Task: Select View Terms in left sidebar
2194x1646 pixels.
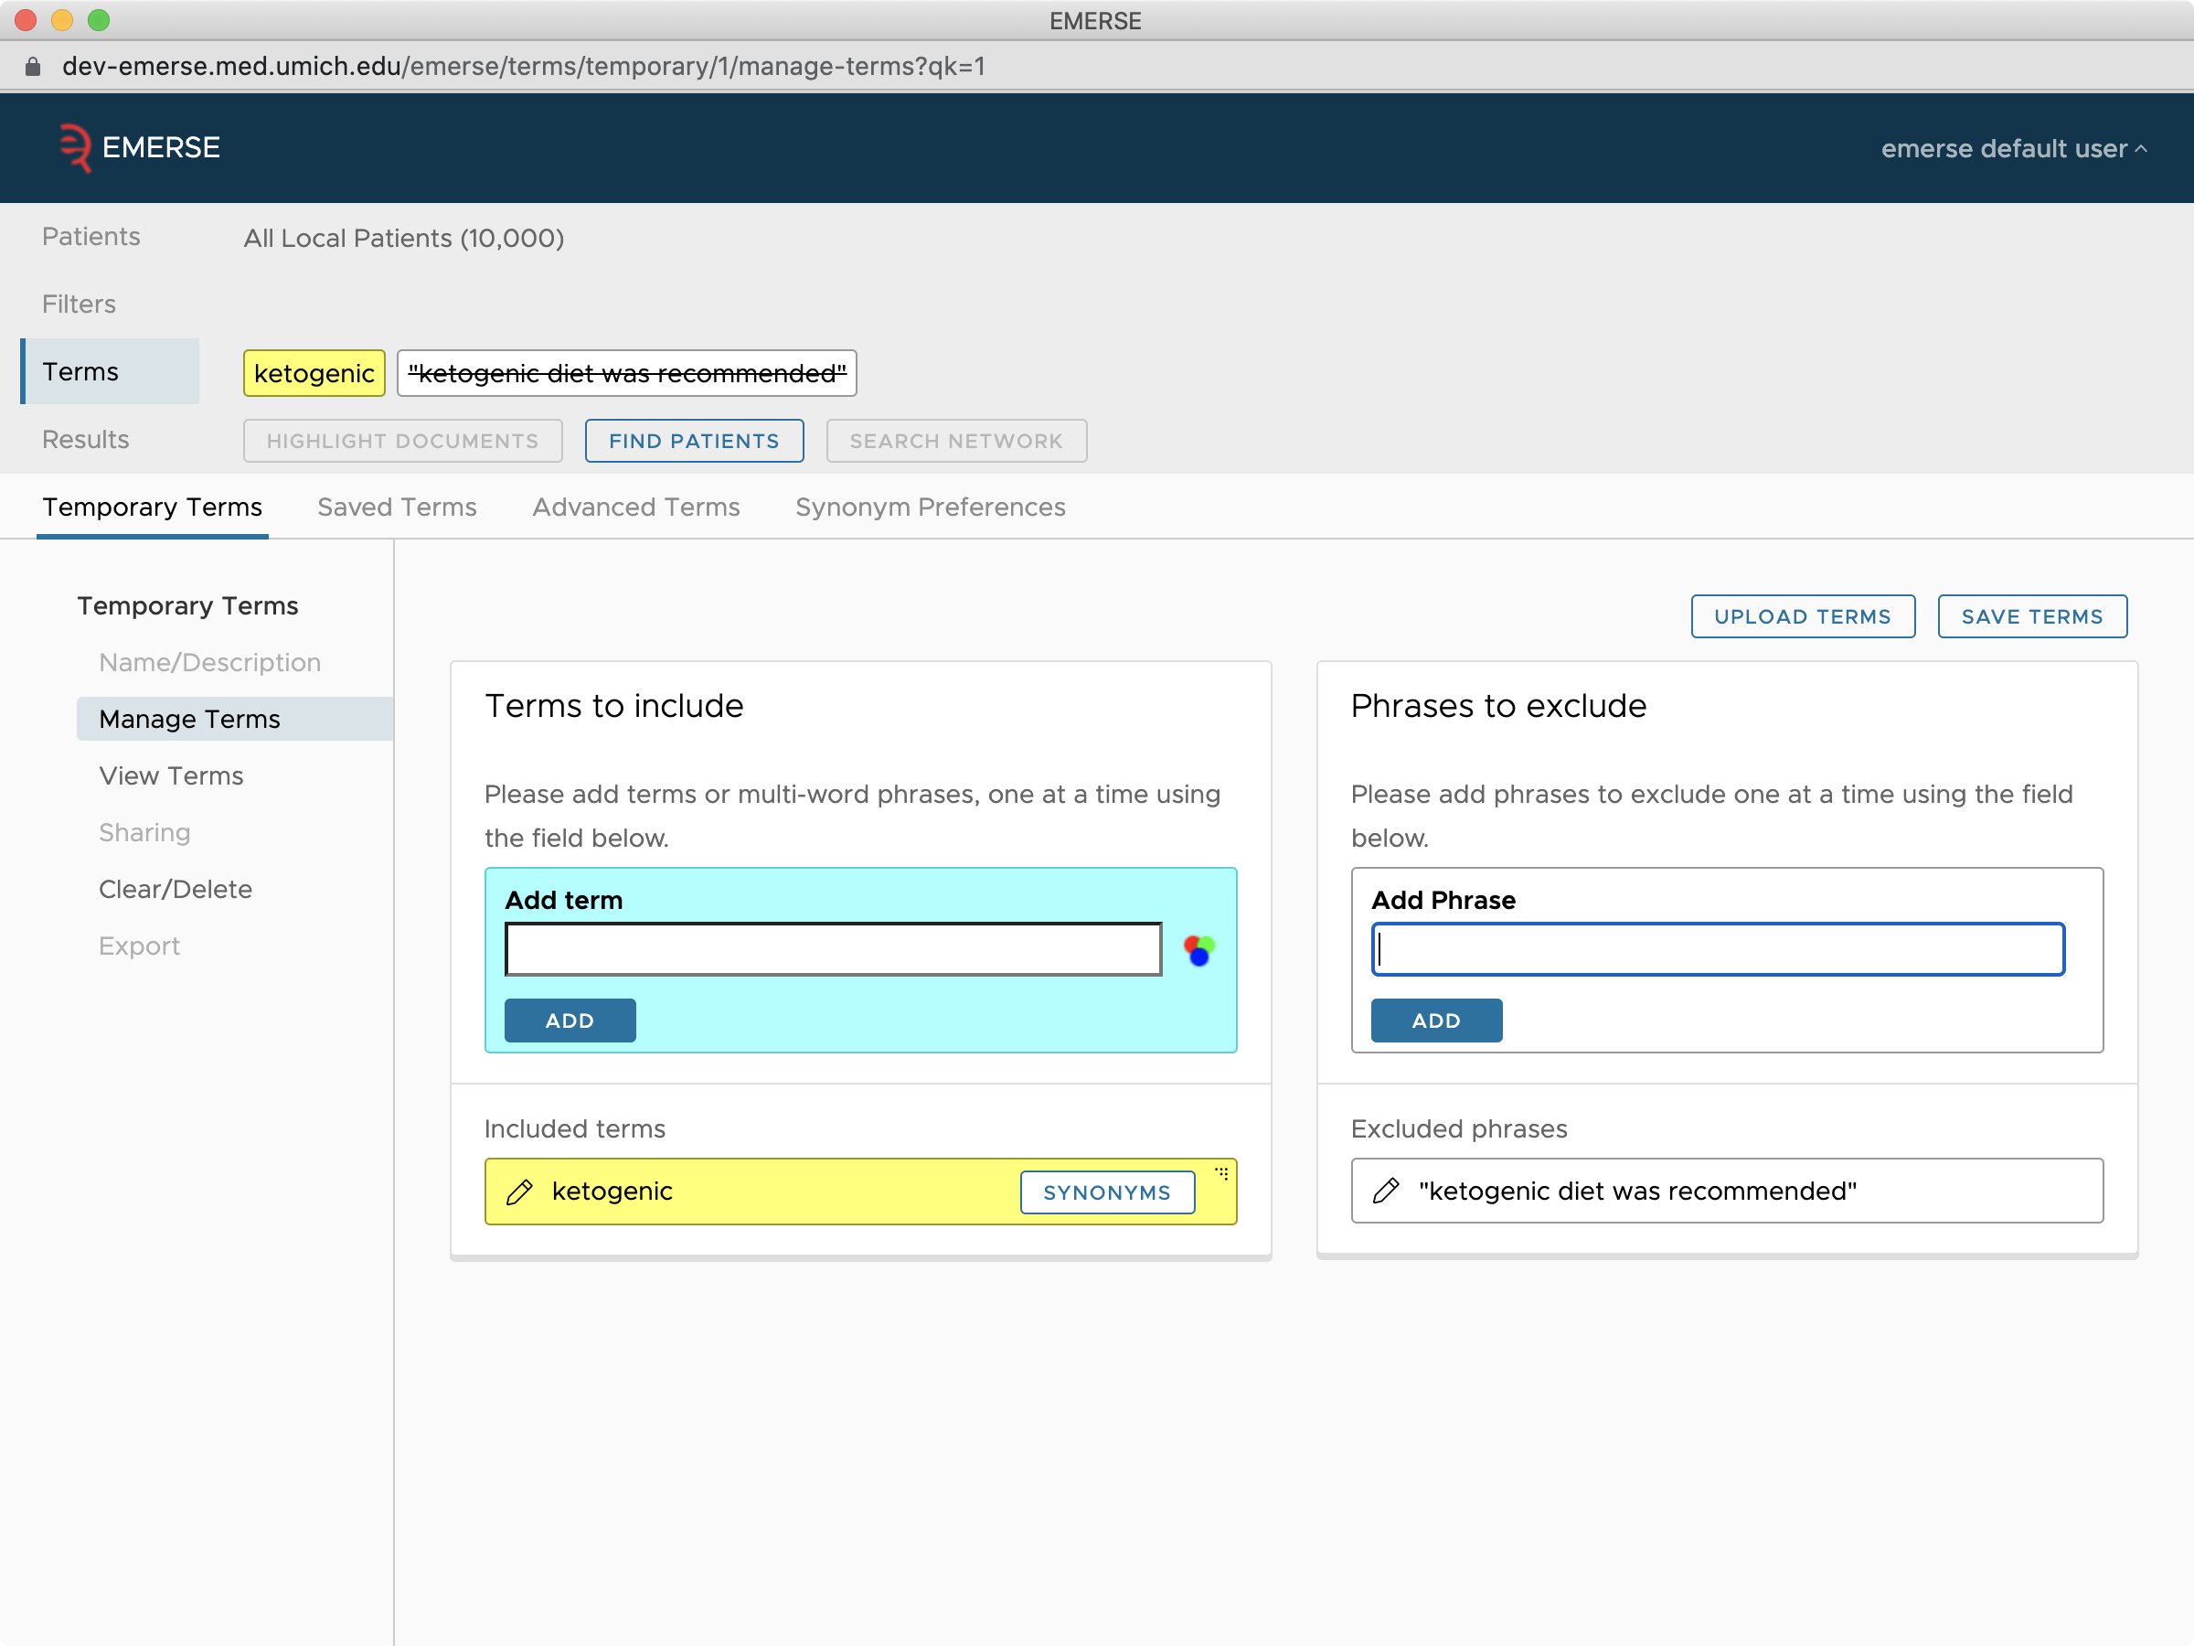Action: coord(171,775)
